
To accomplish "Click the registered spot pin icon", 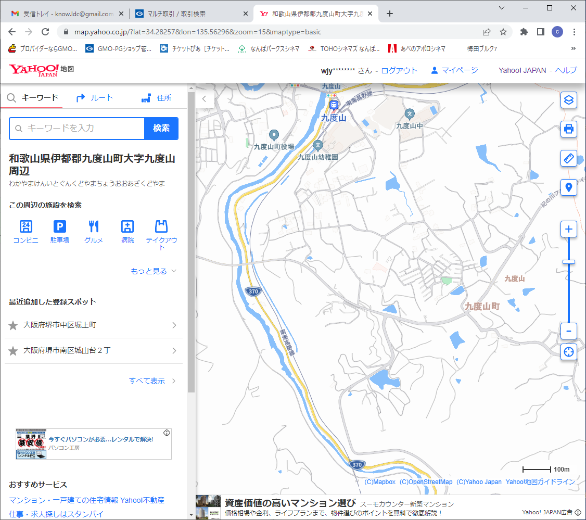I will [x=569, y=187].
